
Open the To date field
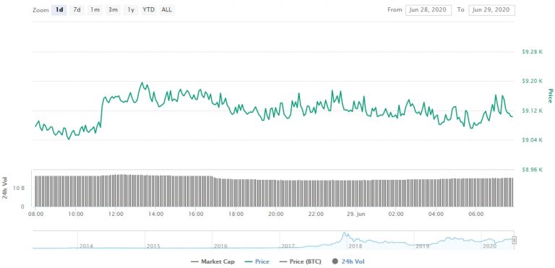coord(491,10)
